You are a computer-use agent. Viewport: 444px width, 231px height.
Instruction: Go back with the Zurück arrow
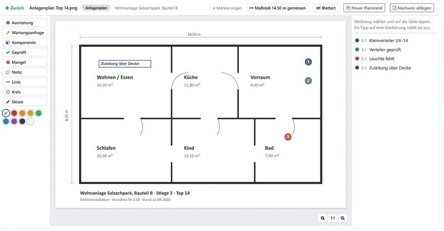tap(15, 8)
